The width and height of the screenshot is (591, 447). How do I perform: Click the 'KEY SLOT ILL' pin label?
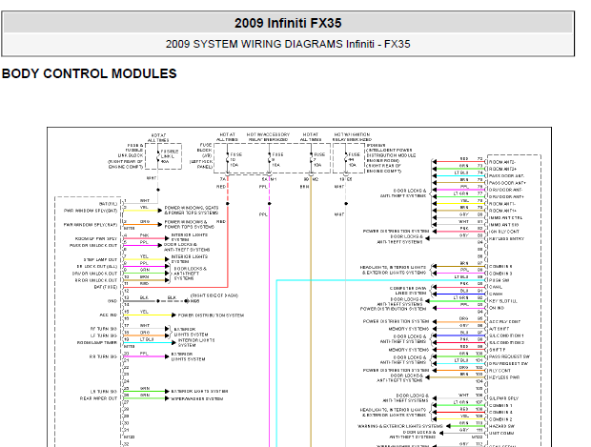point(503,301)
